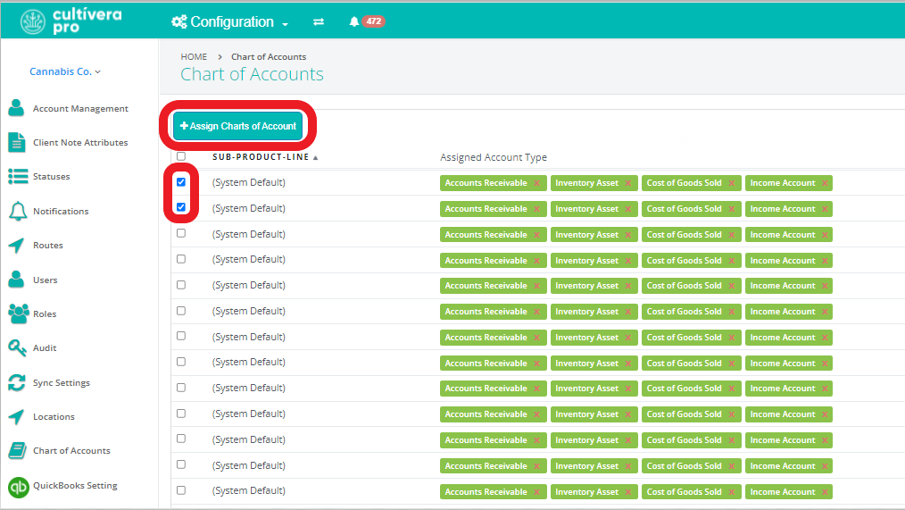Open QuickBooks Setting page
The width and height of the screenshot is (905, 510).
[x=75, y=486]
